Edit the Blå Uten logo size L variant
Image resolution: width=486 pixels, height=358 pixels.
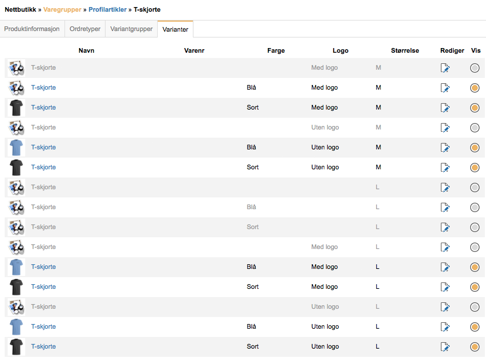pos(445,327)
